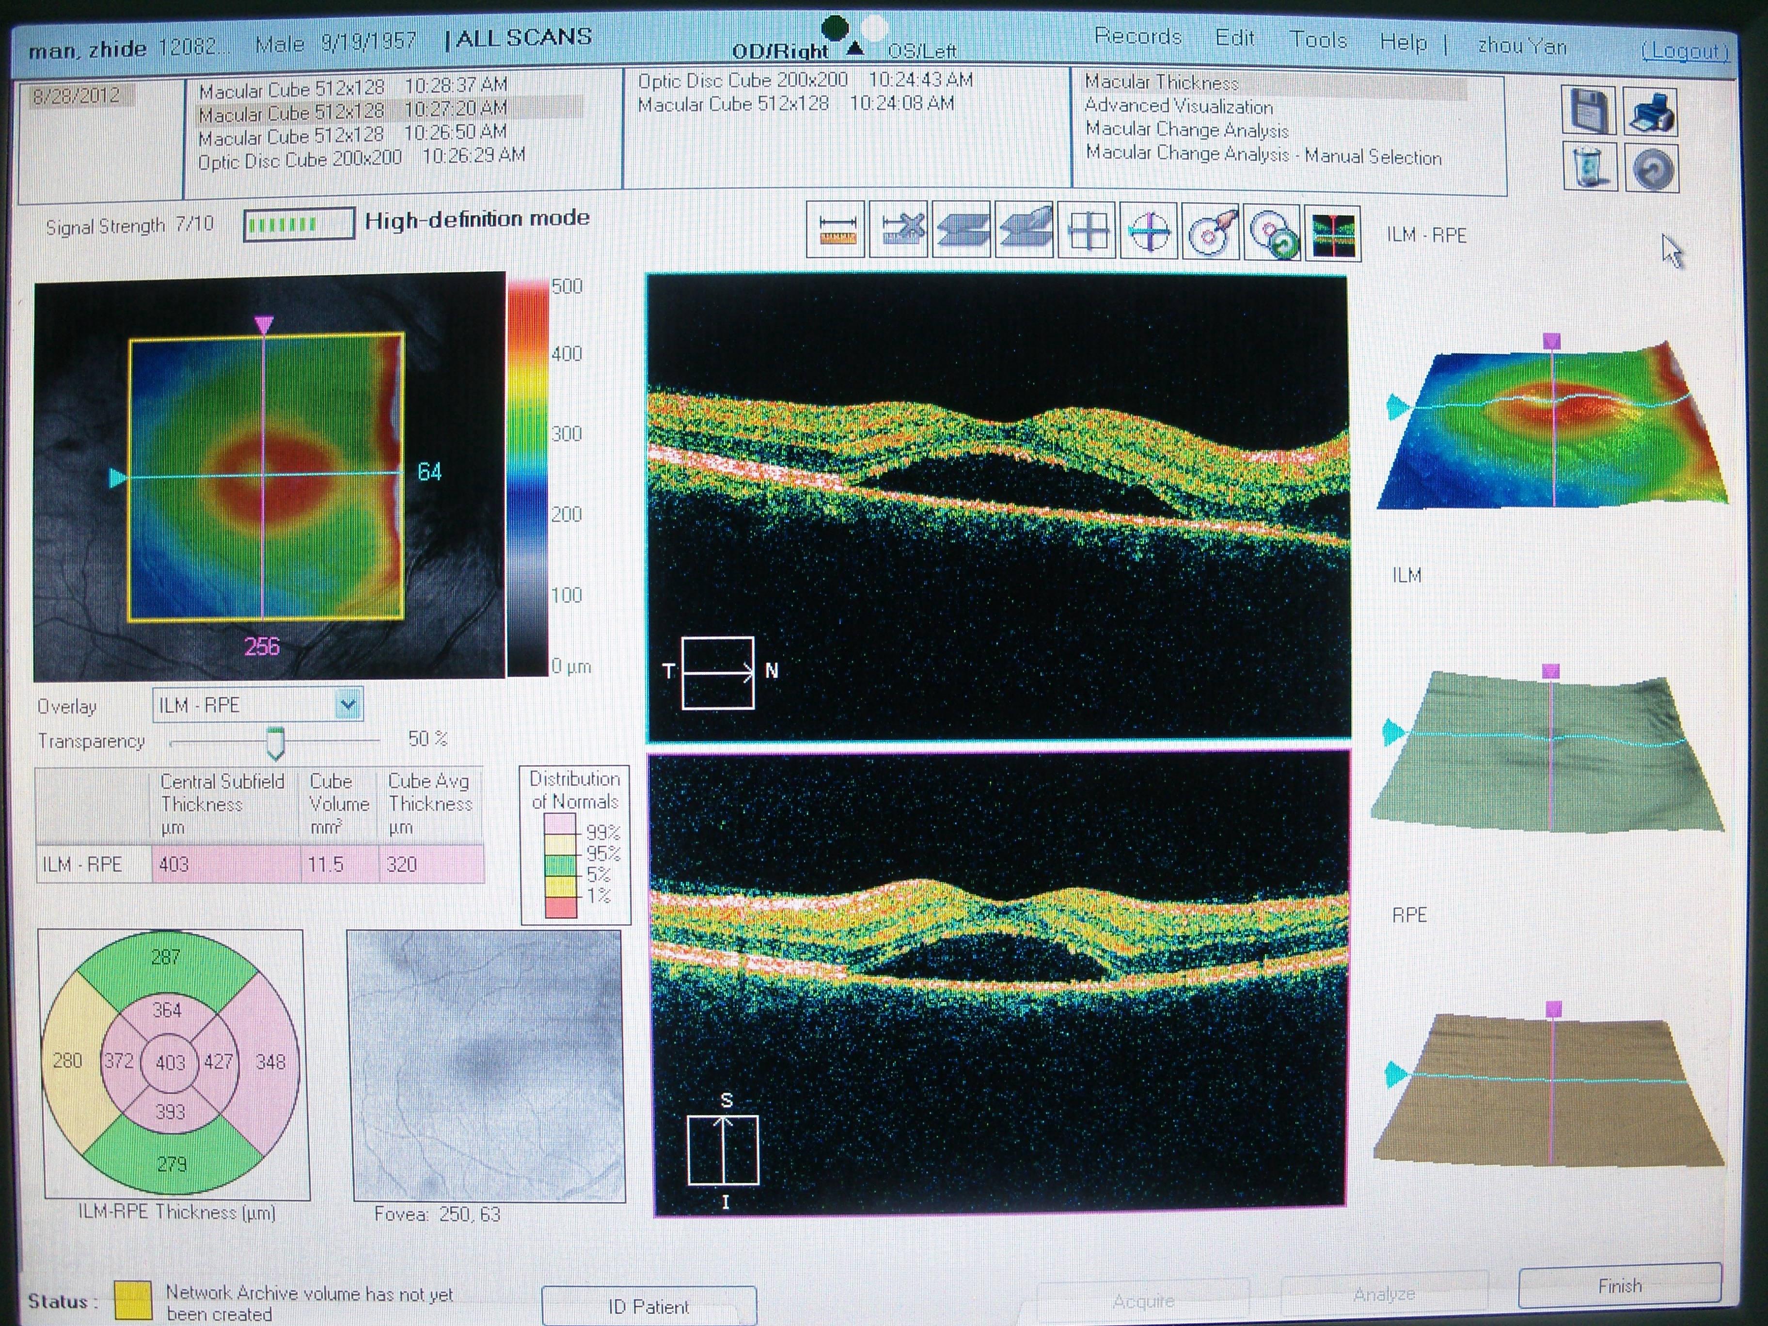Click the Fovea: 250, 63 label
1768x1326 pixels.
pyautogui.click(x=437, y=1214)
